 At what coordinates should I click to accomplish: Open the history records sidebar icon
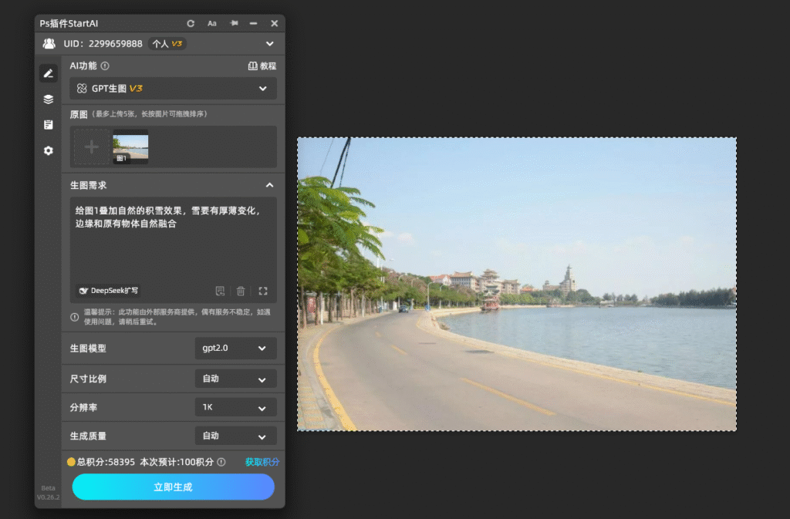tap(49, 125)
